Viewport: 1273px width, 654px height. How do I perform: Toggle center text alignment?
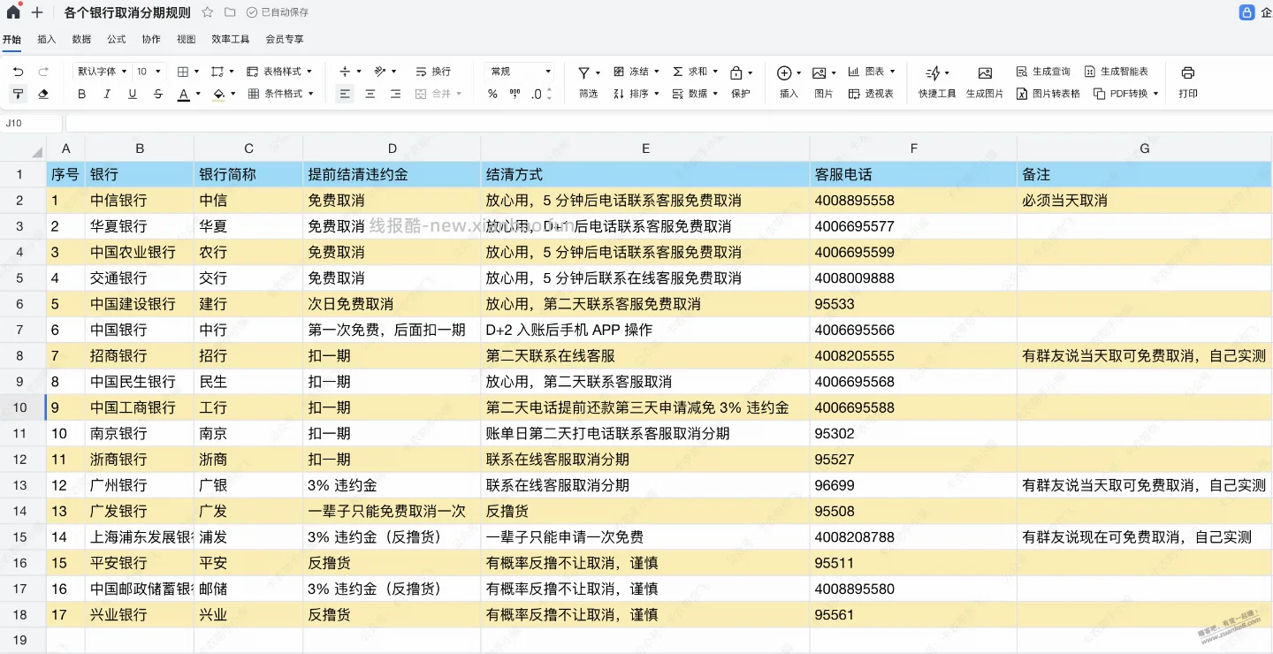point(370,94)
